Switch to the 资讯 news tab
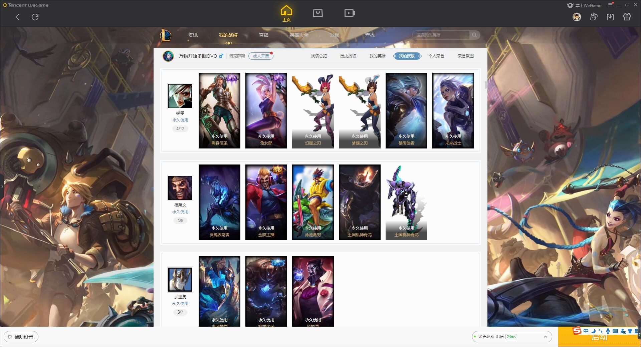 193,35
